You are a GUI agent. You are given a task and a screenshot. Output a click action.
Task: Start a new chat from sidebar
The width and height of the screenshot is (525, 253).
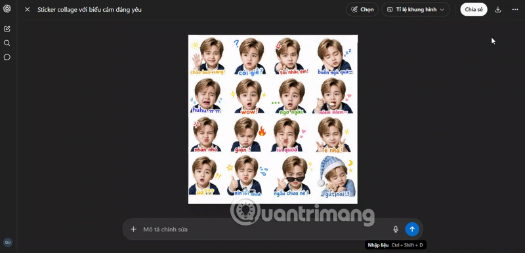tap(7, 29)
